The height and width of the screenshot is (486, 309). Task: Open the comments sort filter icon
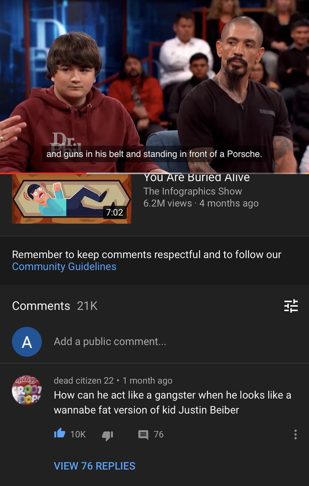click(291, 306)
